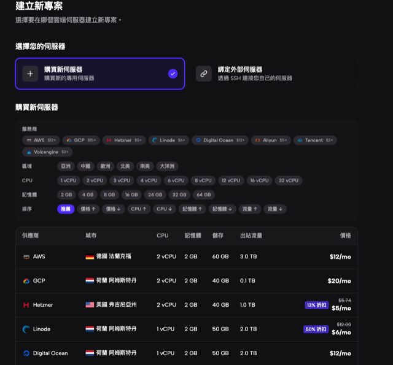Image resolution: width=393 pixels, height=365 pixels.
Task: Filter memory by 32 GB
Action: [x=179, y=194]
